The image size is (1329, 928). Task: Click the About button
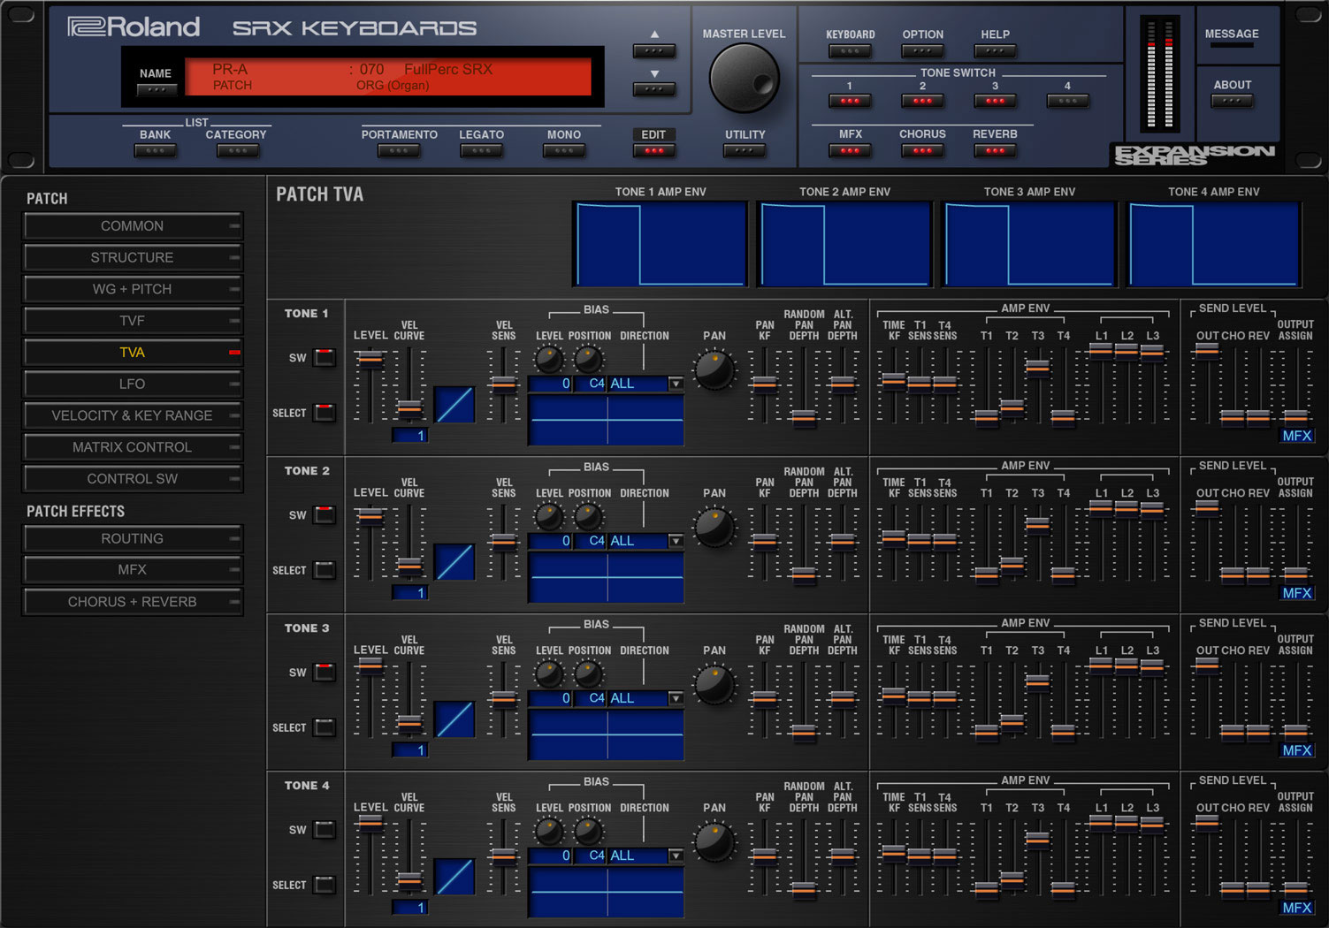[x=1232, y=101]
